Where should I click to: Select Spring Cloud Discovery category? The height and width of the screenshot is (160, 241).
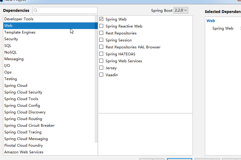click(49, 112)
